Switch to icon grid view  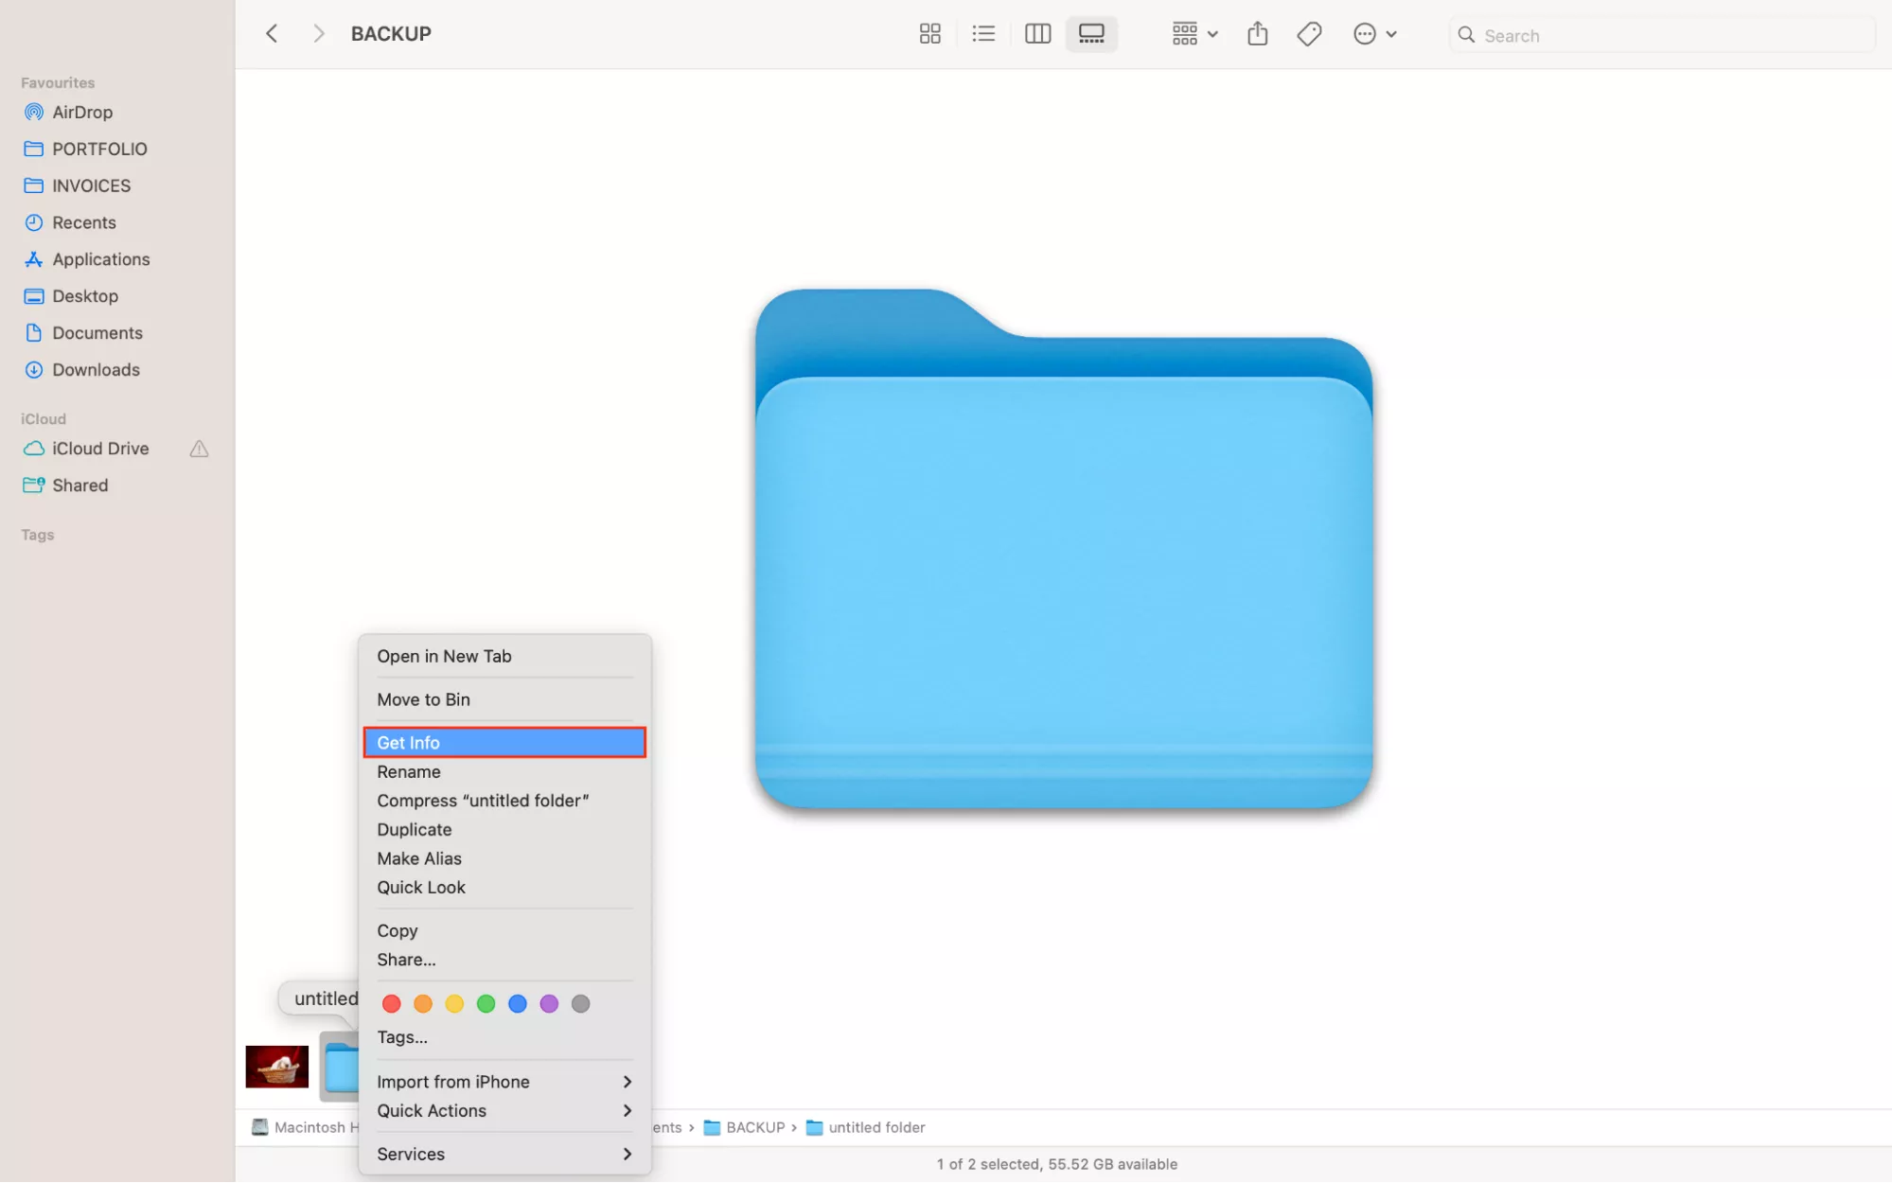(929, 33)
